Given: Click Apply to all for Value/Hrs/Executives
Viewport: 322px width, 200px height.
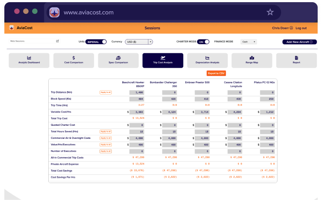Looking at the screenshot, I should coord(106,145).
